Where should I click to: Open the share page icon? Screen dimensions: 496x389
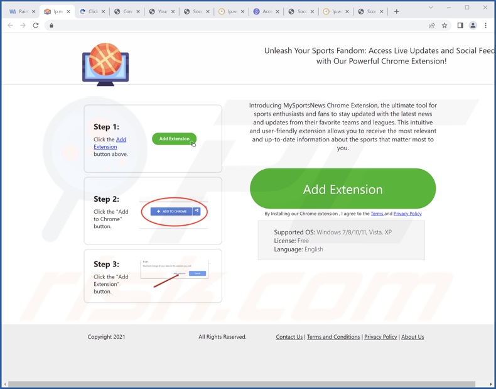431,26
